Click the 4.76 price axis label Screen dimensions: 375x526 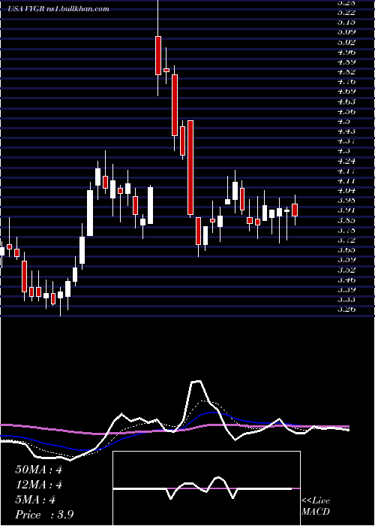(x=346, y=81)
